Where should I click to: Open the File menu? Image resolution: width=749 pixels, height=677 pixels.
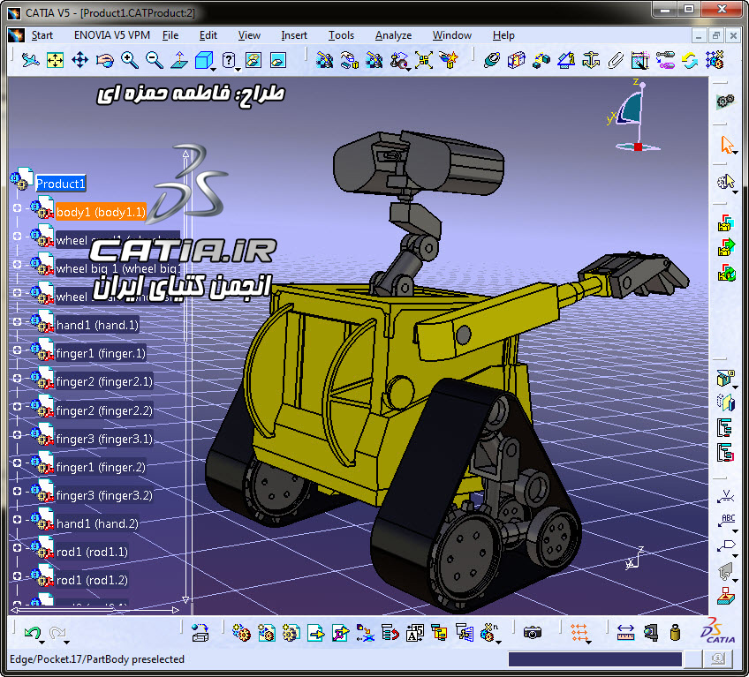[170, 35]
